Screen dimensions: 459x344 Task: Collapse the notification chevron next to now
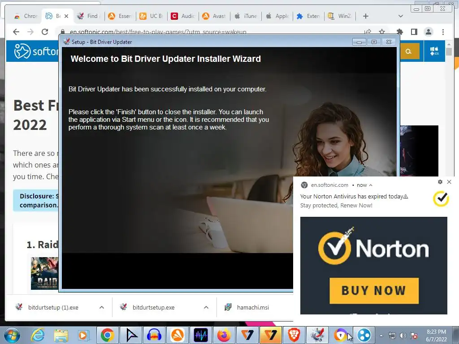[371, 185]
